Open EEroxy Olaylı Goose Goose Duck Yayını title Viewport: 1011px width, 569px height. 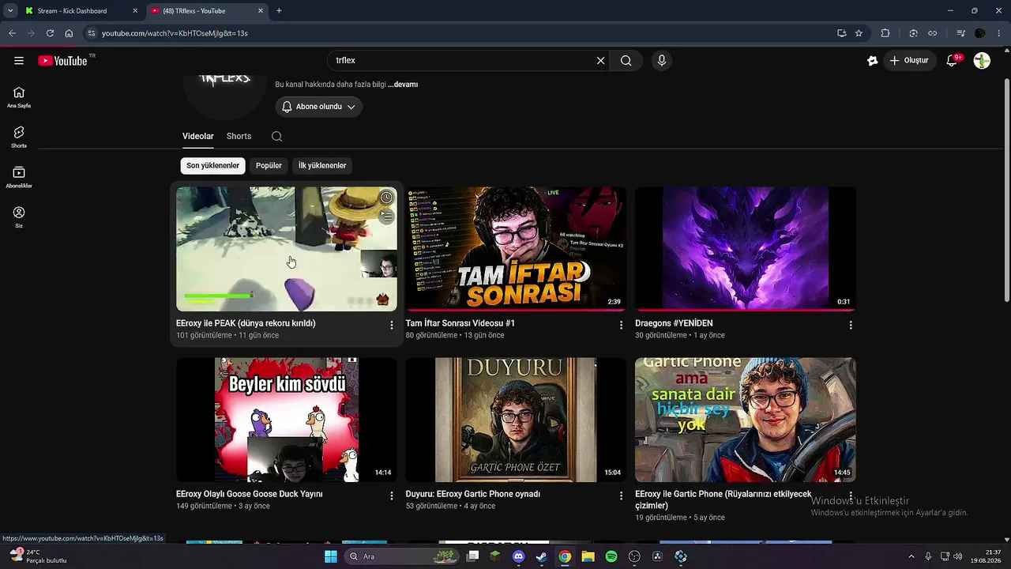(x=250, y=494)
